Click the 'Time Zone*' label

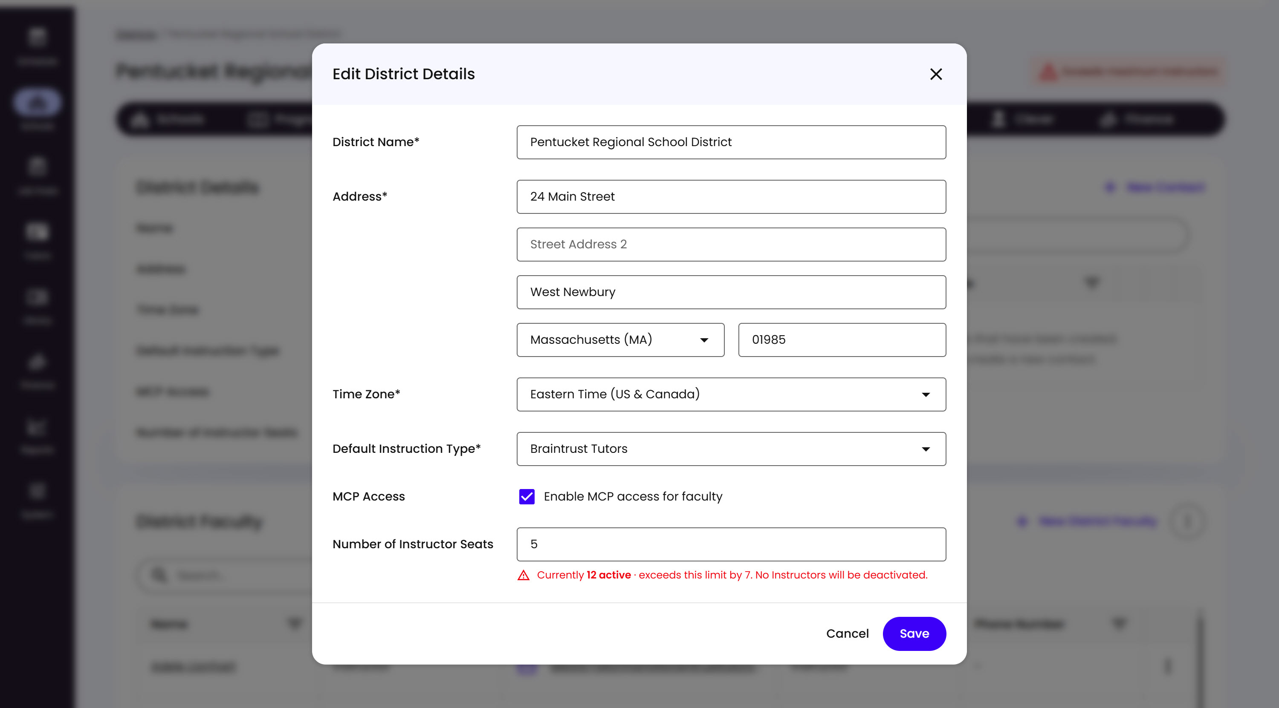pos(366,394)
